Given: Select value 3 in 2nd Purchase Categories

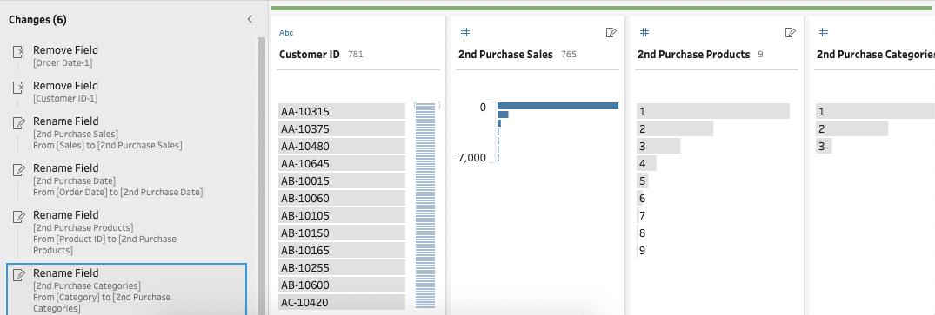Looking at the screenshot, I should coord(824,146).
